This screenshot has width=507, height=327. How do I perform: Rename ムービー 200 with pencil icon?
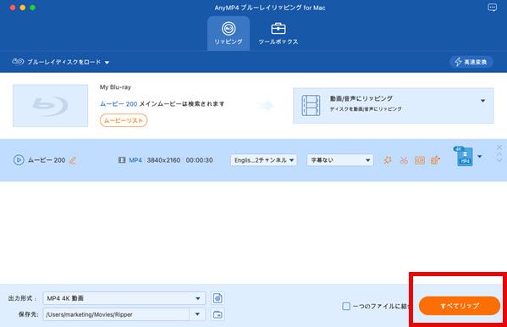[x=73, y=160]
